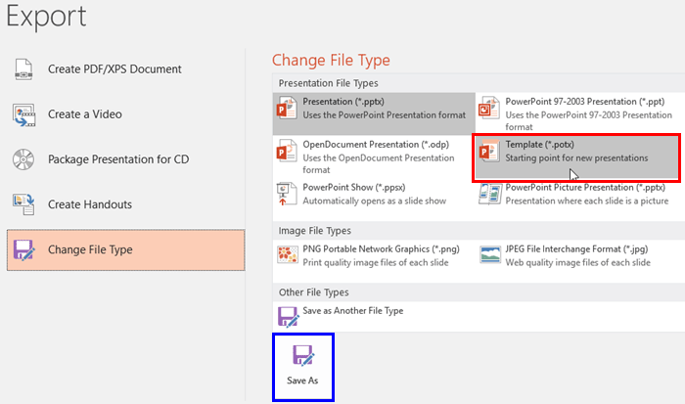685x404 pixels.
Task: Click 'Automatically opens as a slide show' text
Action: point(375,201)
